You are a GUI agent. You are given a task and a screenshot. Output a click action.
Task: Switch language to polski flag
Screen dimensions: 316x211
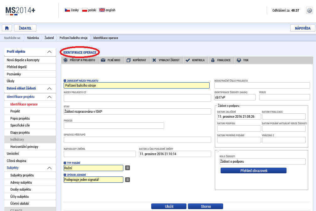pyautogui.click(x=89, y=10)
